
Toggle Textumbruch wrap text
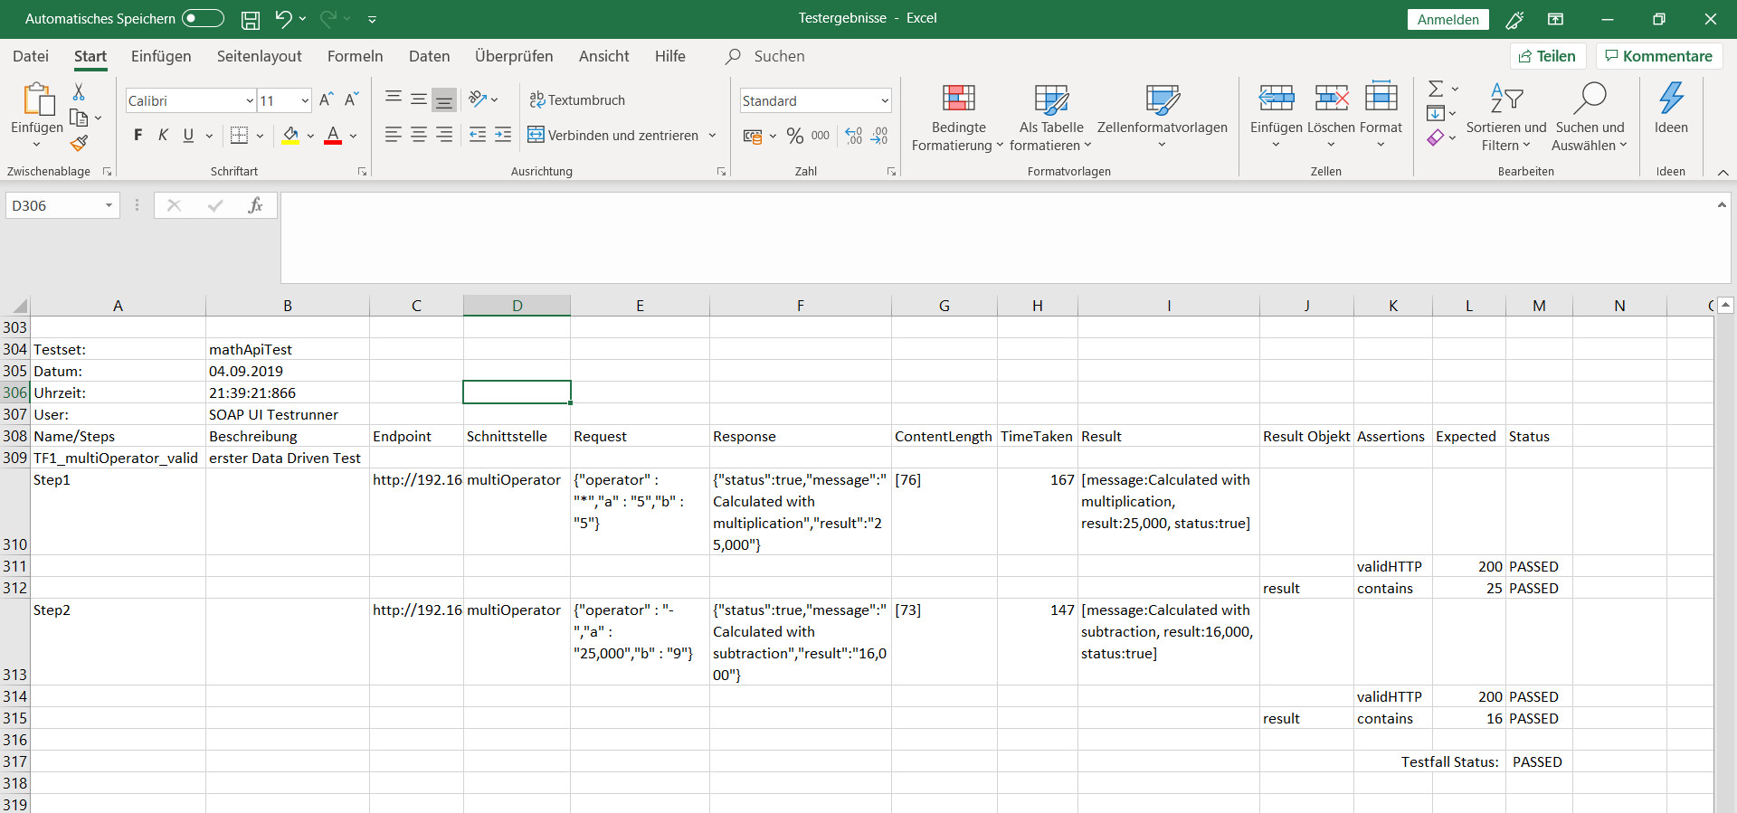[x=577, y=99]
